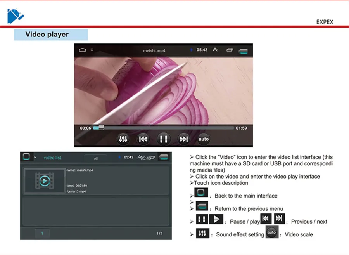
Task: Tap the home icon in player top bar
Action: [x=82, y=50]
